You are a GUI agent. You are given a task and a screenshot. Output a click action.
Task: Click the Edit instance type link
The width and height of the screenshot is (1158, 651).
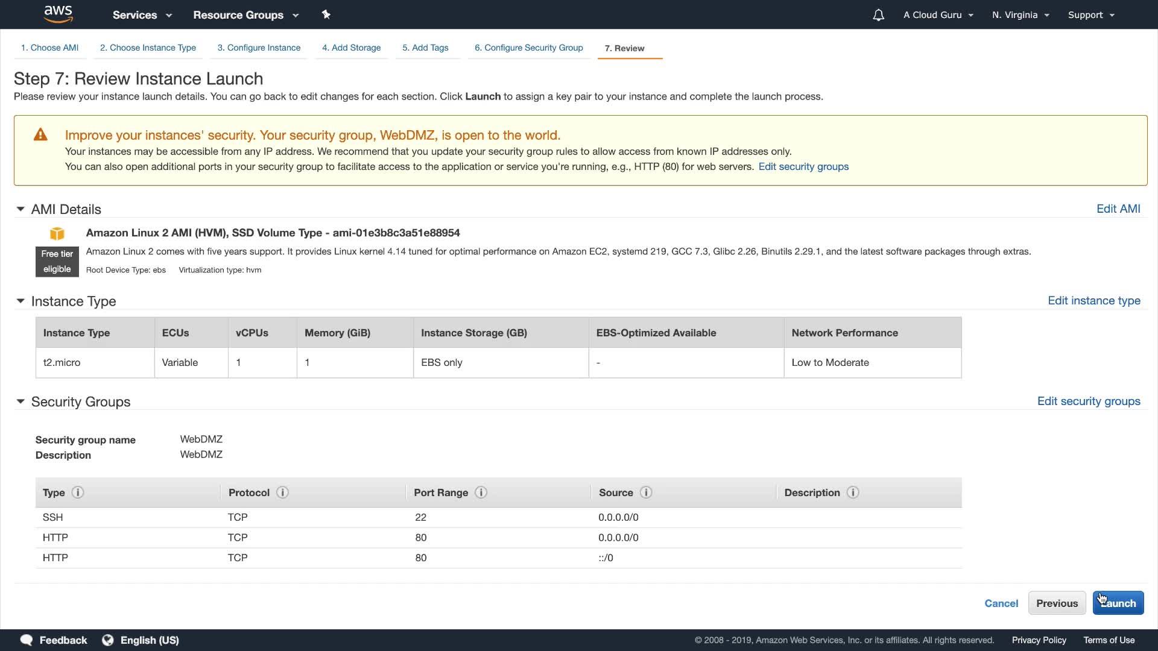click(1093, 301)
